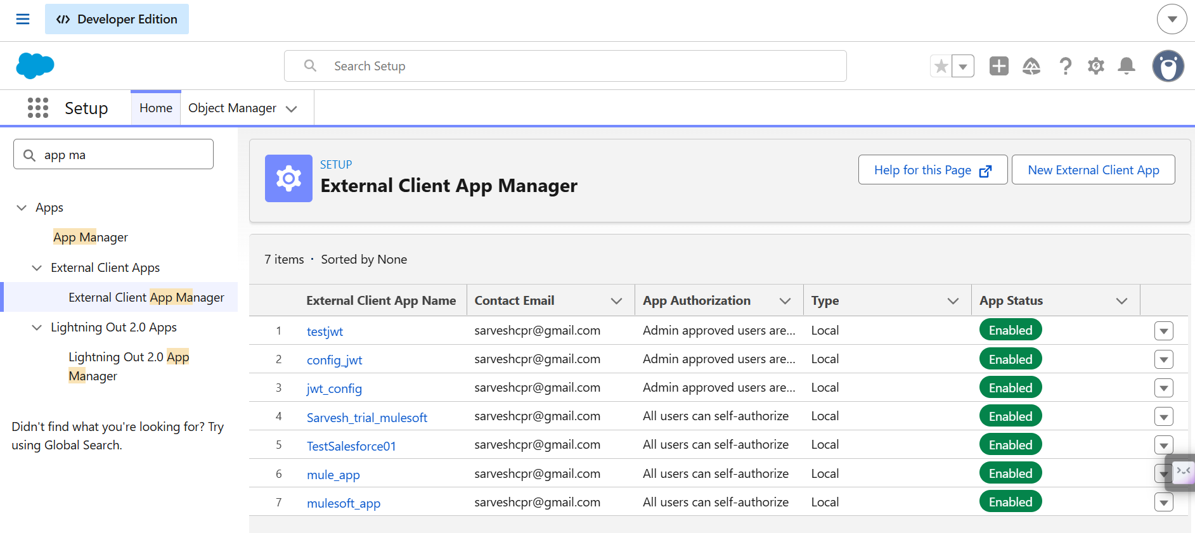Collapse the External Client Apps section
Viewport: 1195px width, 533px height.
tap(37, 267)
